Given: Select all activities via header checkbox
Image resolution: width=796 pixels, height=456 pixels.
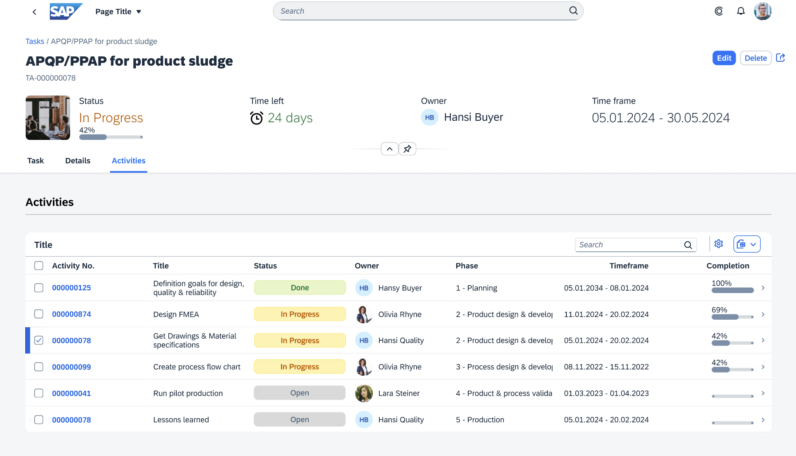Looking at the screenshot, I should click(x=39, y=265).
